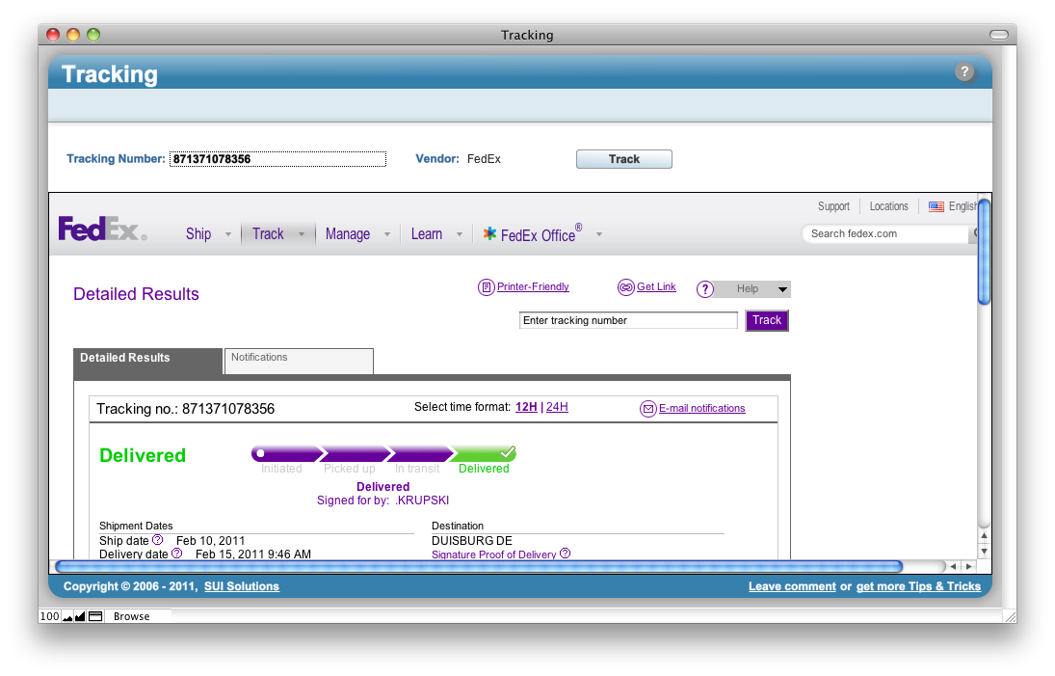
Task: Click the Tracking Number field containing 871371078356
Action: pos(277,159)
